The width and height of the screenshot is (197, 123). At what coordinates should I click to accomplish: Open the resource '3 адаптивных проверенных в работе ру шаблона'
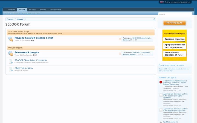click(x=175, y=83)
